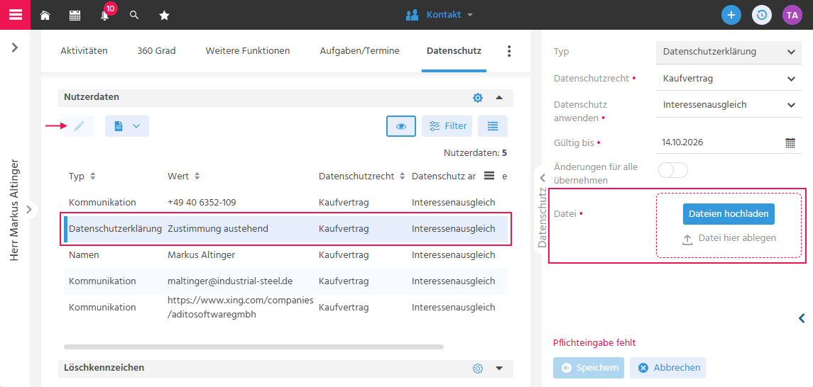This screenshot has height=387, width=813.
Task: Switch to the 360 Grad tab
Action: [x=157, y=51]
